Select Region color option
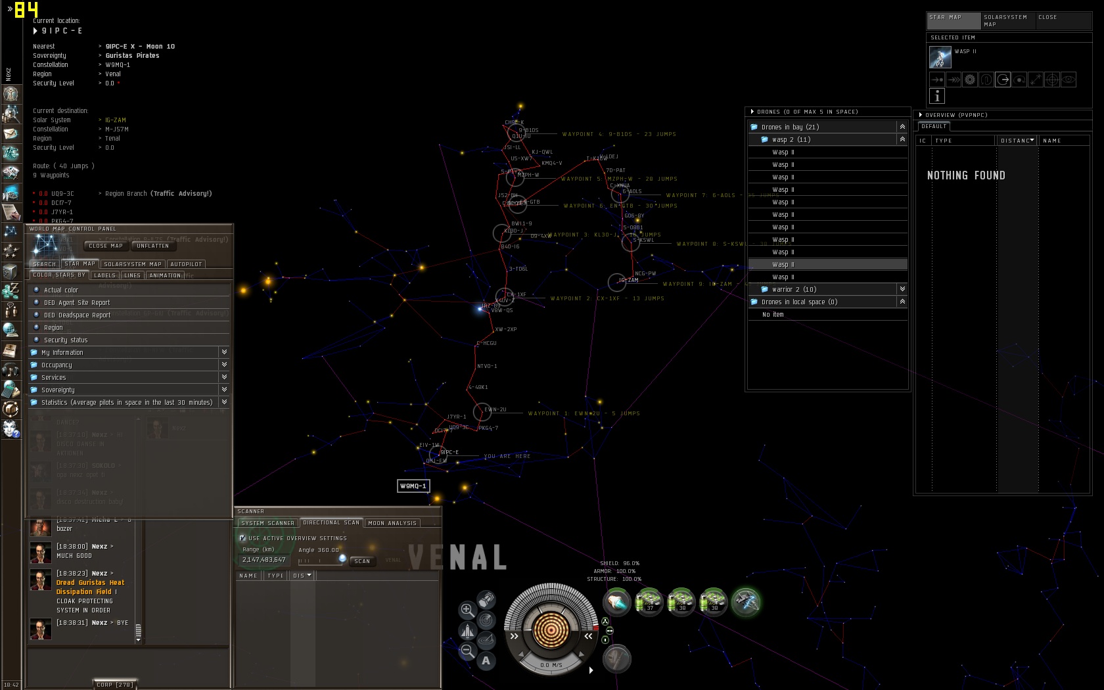This screenshot has width=1104, height=690. (x=129, y=327)
